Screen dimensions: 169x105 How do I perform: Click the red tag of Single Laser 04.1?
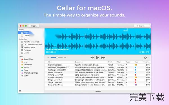click(x=135, y=82)
